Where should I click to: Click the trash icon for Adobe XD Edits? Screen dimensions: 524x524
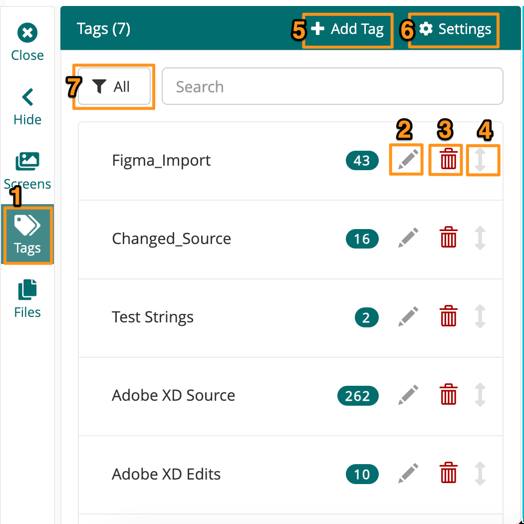click(x=448, y=473)
